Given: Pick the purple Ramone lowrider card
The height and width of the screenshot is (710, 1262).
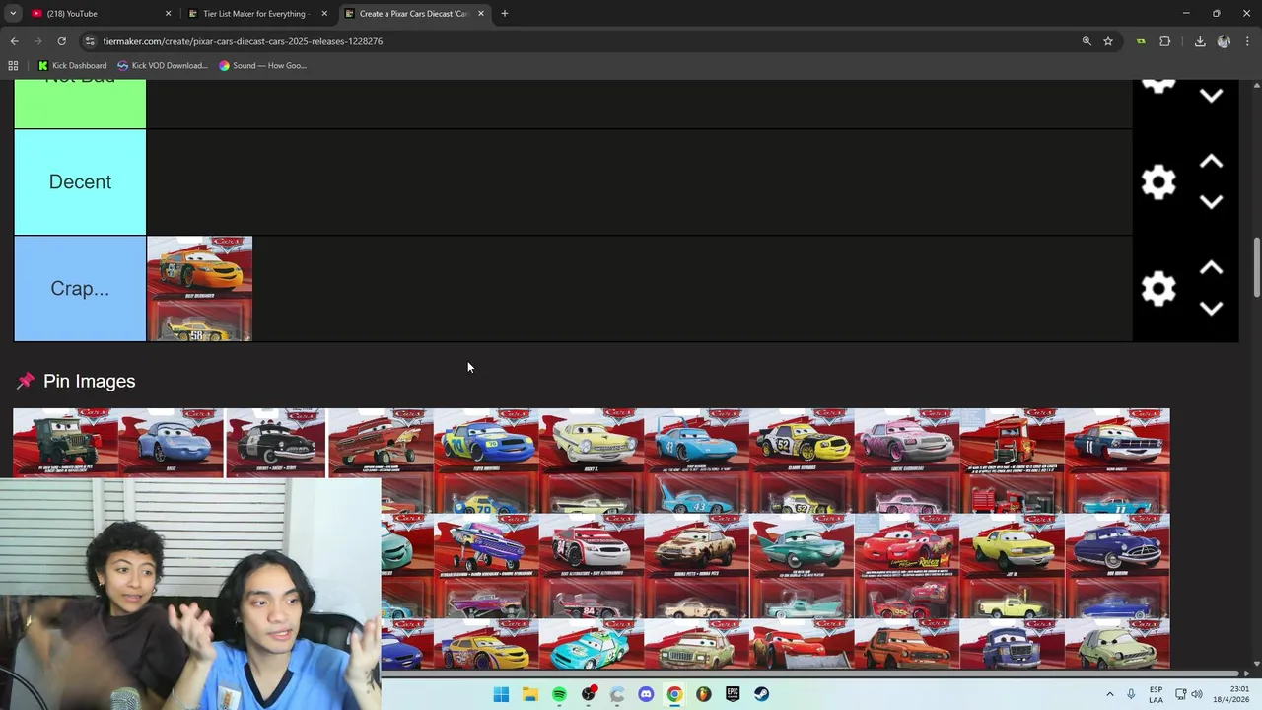Looking at the screenshot, I should 486,566.
